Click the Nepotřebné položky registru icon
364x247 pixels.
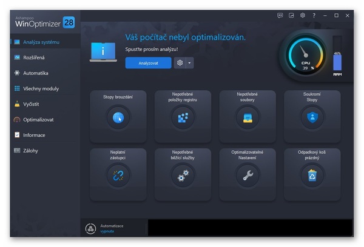tap(183, 117)
